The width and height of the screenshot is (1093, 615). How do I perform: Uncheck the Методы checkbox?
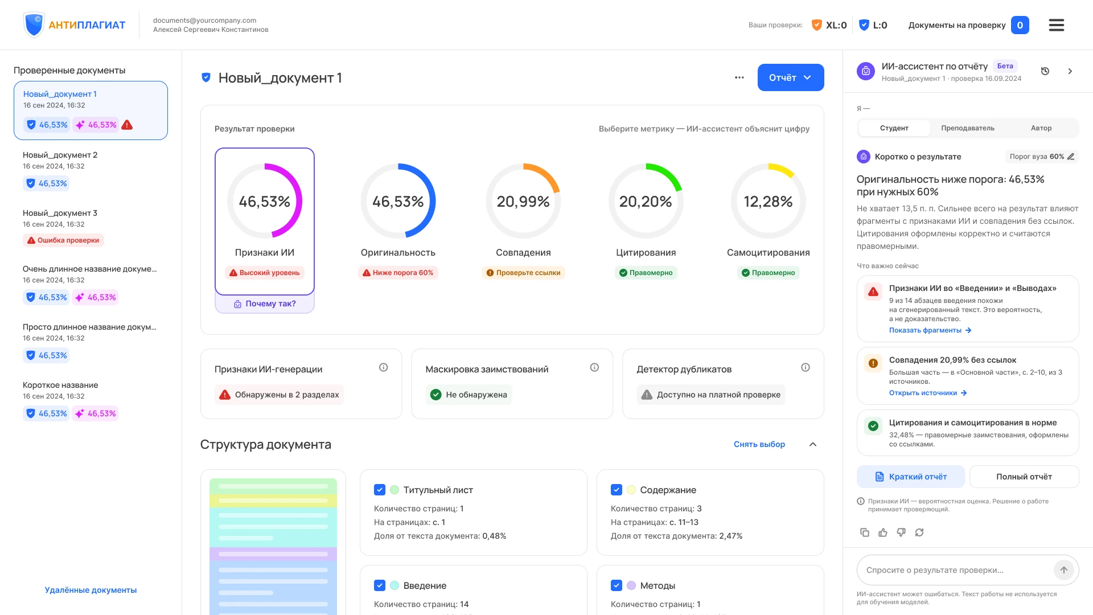tap(616, 585)
